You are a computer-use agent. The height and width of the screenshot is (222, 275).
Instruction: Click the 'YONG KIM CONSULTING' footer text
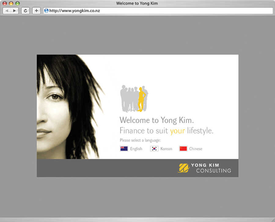pos(211,168)
